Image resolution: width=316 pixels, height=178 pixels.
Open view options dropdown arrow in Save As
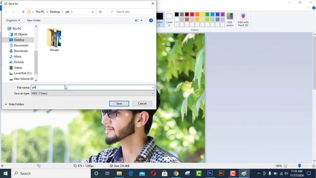pyautogui.click(x=142, y=20)
